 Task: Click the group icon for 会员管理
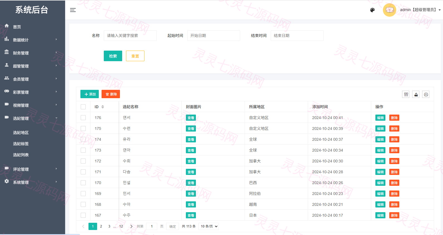click(x=7, y=78)
